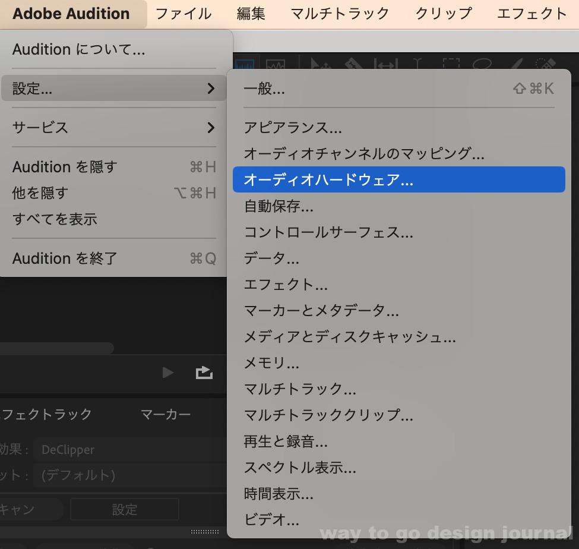
Task: Select the Slip tool icon
Action: [386, 65]
